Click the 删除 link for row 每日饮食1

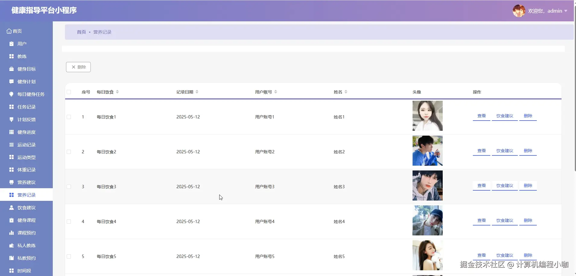528,116
